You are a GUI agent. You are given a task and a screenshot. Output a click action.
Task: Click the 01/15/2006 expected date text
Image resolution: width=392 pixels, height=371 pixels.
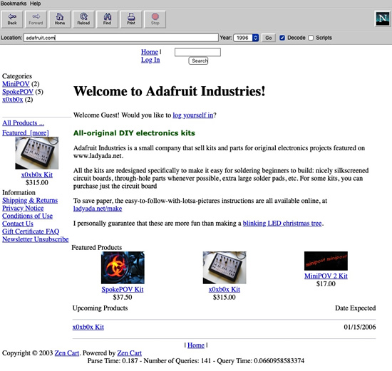tap(360, 327)
